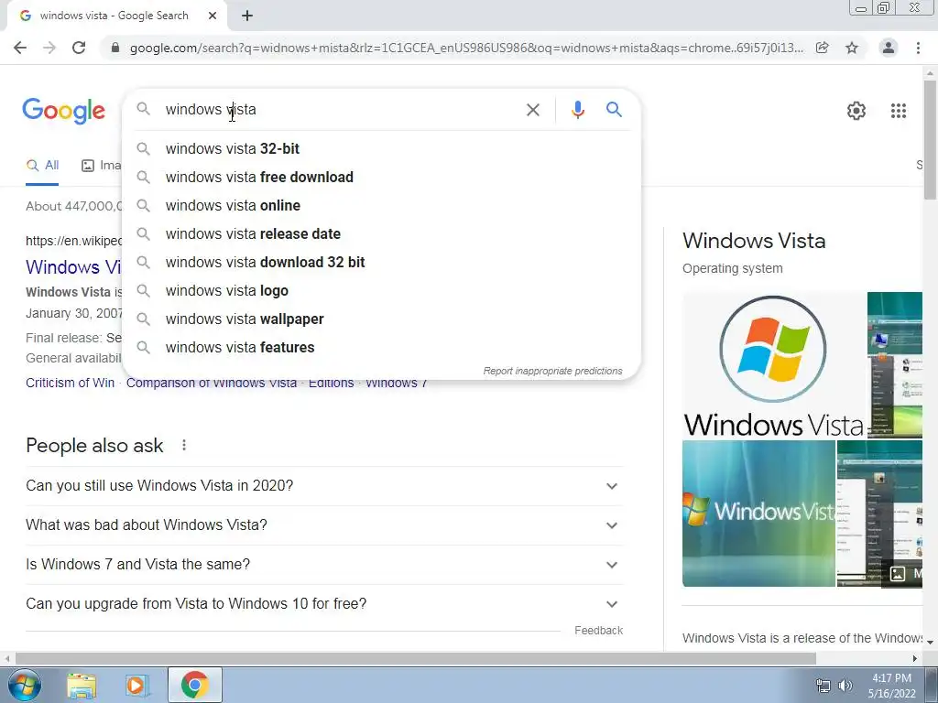This screenshot has width=938, height=703.
Task: Clear search text with X icon
Action: (x=532, y=110)
